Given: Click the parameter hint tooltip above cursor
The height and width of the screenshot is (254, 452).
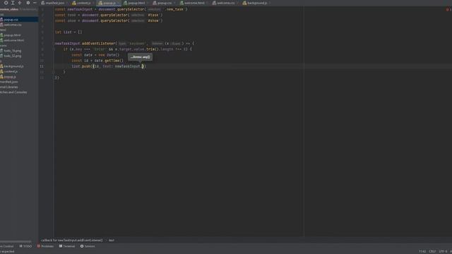Looking at the screenshot, I should 140,57.
